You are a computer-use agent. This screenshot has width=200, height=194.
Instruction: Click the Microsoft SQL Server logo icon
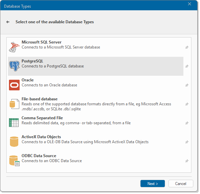pos(14,47)
